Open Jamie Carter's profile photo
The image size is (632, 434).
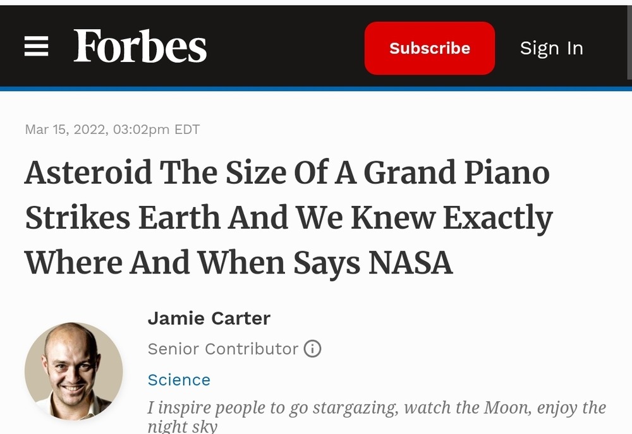[73, 371]
